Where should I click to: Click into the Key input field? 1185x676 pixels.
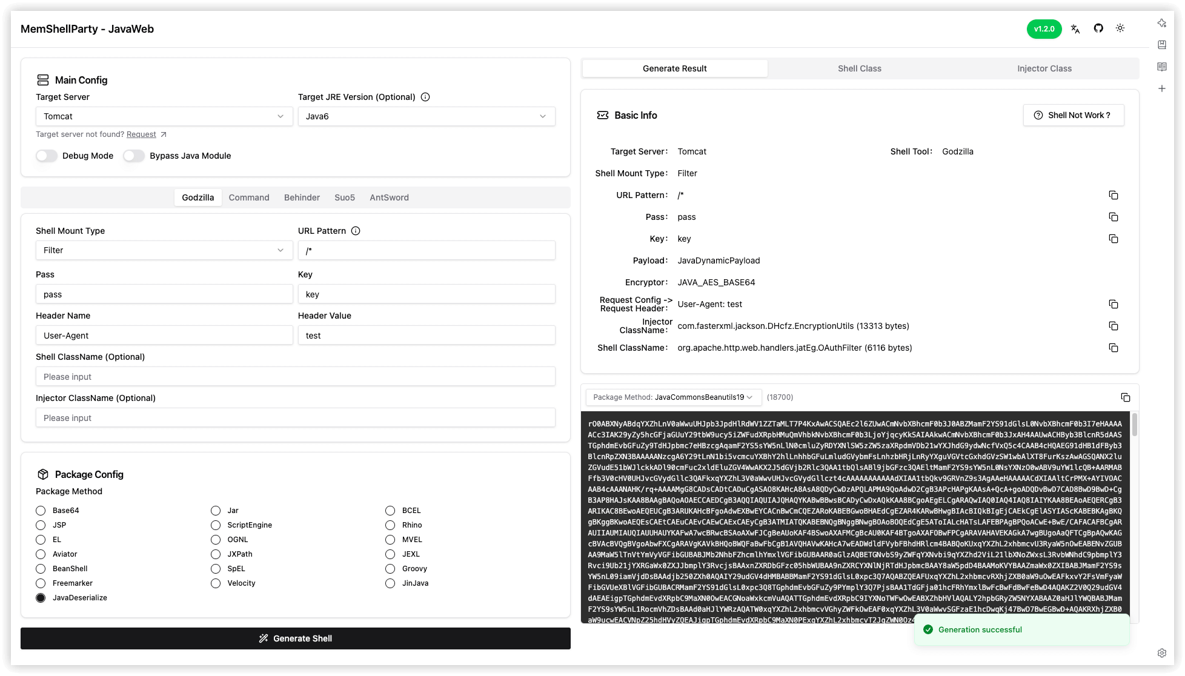point(427,294)
